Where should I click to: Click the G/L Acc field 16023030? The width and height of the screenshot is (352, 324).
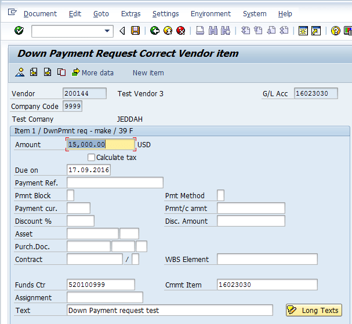tap(316, 93)
